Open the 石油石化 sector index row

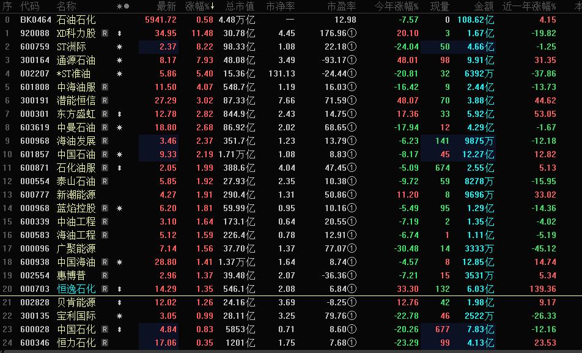(x=291, y=20)
